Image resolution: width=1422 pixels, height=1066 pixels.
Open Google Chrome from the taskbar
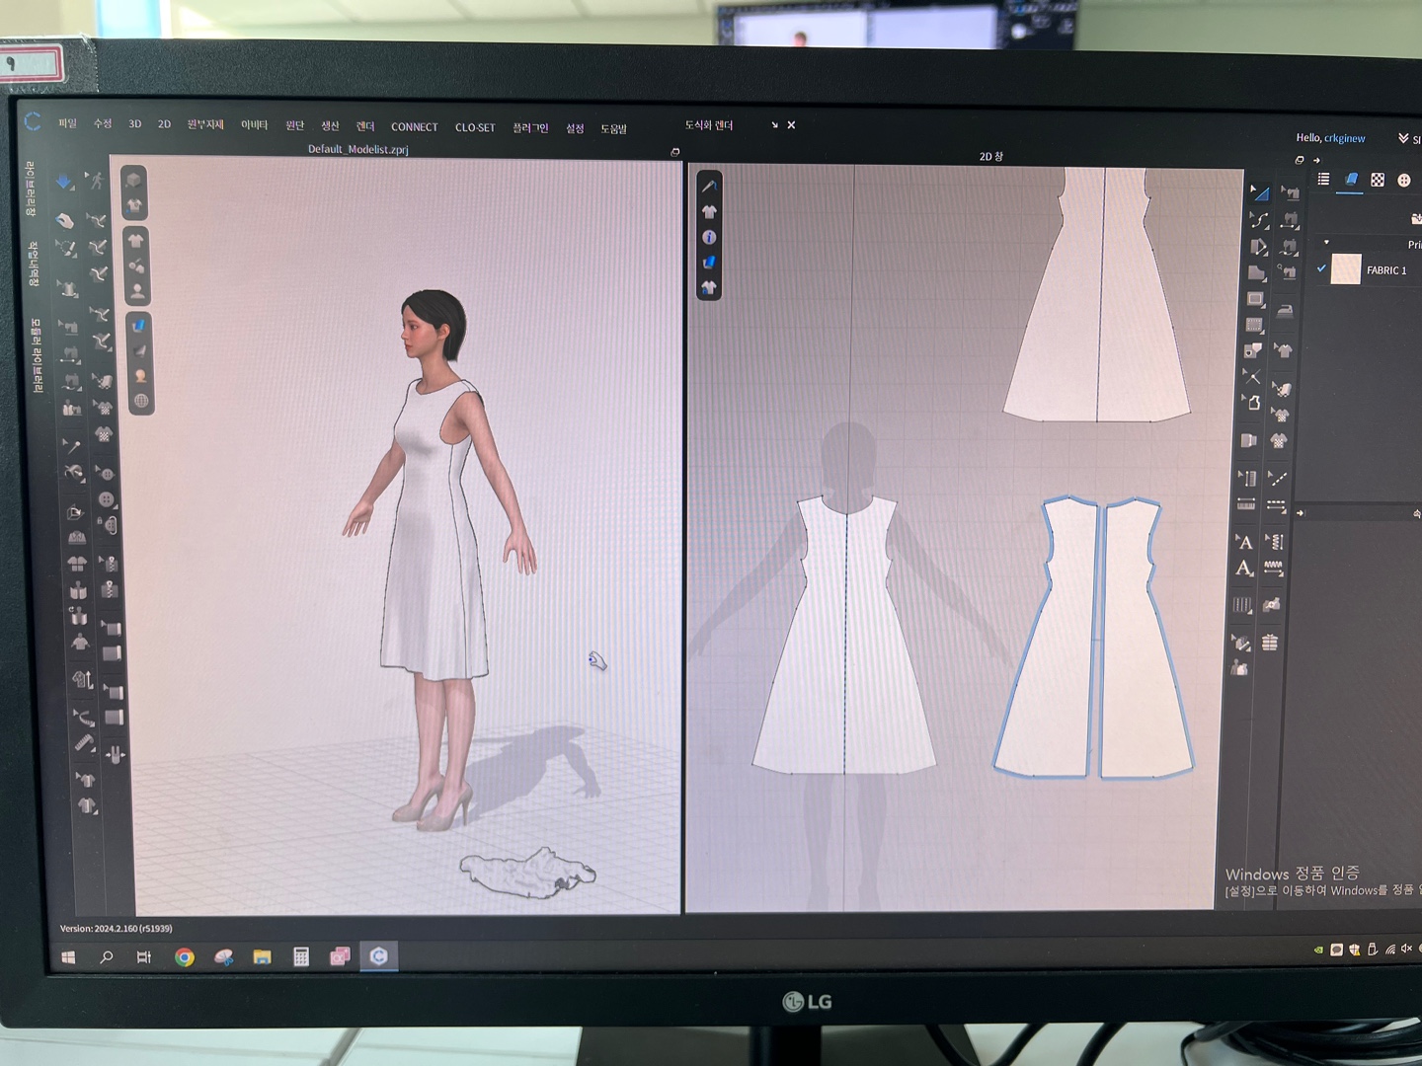[185, 956]
